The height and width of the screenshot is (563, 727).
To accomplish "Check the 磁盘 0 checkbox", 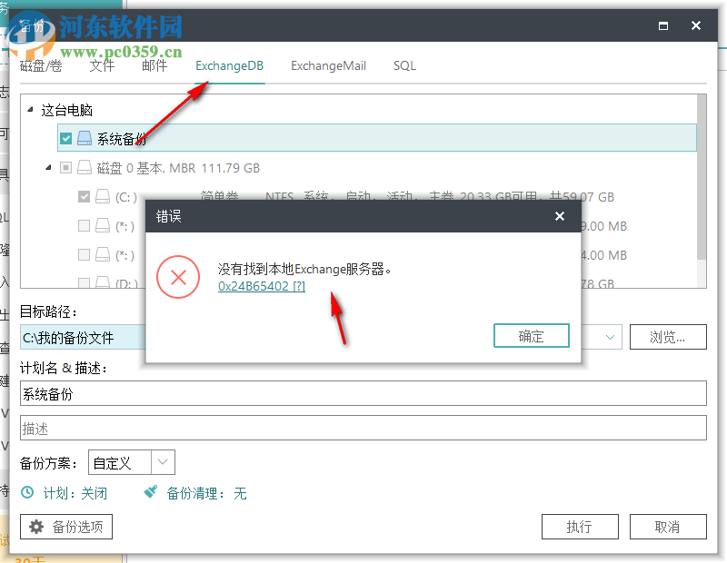I will tap(65, 167).
